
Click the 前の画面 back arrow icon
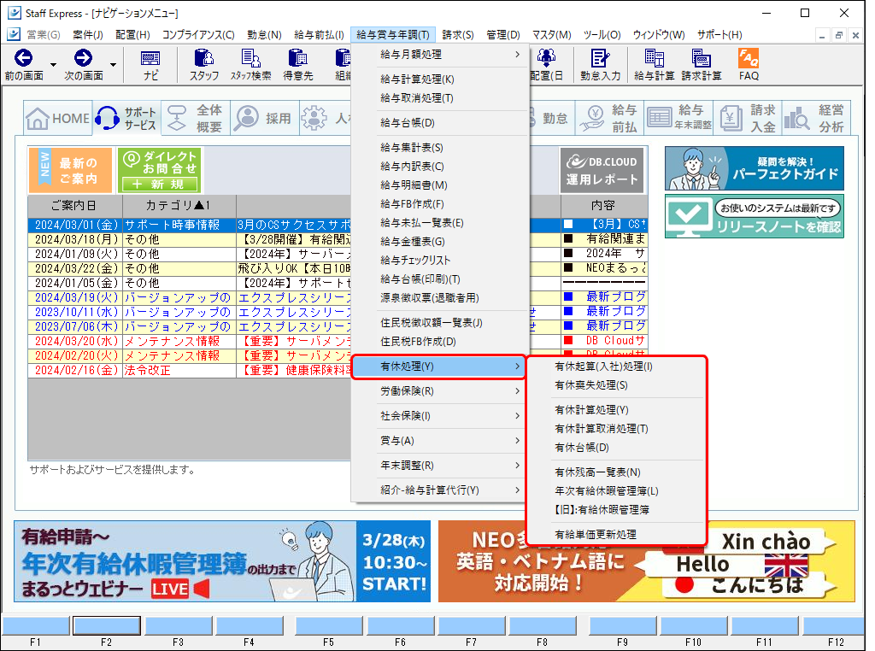point(23,58)
